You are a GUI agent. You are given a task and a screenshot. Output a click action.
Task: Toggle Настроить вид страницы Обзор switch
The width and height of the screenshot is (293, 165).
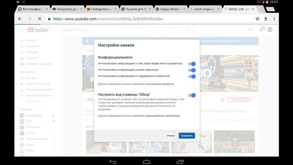[x=192, y=95]
